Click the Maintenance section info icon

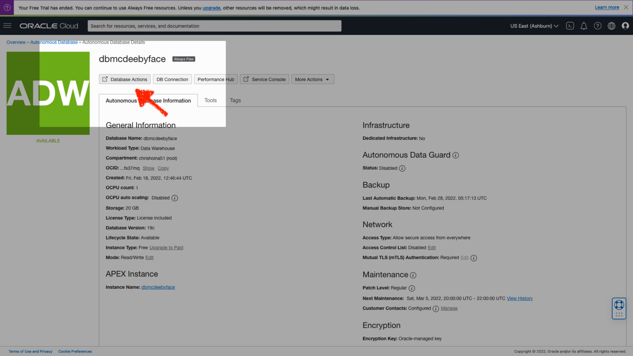coord(413,274)
